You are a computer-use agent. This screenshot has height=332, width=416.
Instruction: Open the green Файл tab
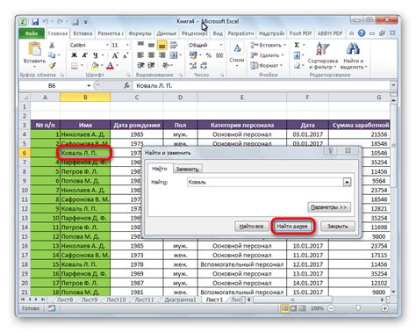(x=32, y=33)
